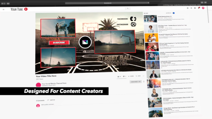The height and width of the screenshot is (119, 212).
Task: Open the three-dot more actions menu
Action: pos(144,76)
